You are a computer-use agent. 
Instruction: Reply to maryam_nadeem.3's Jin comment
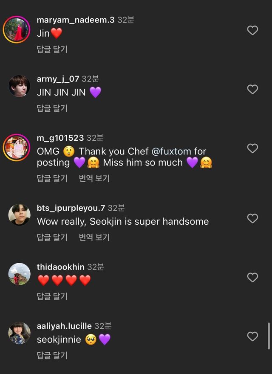pyautogui.click(x=52, y=49)
